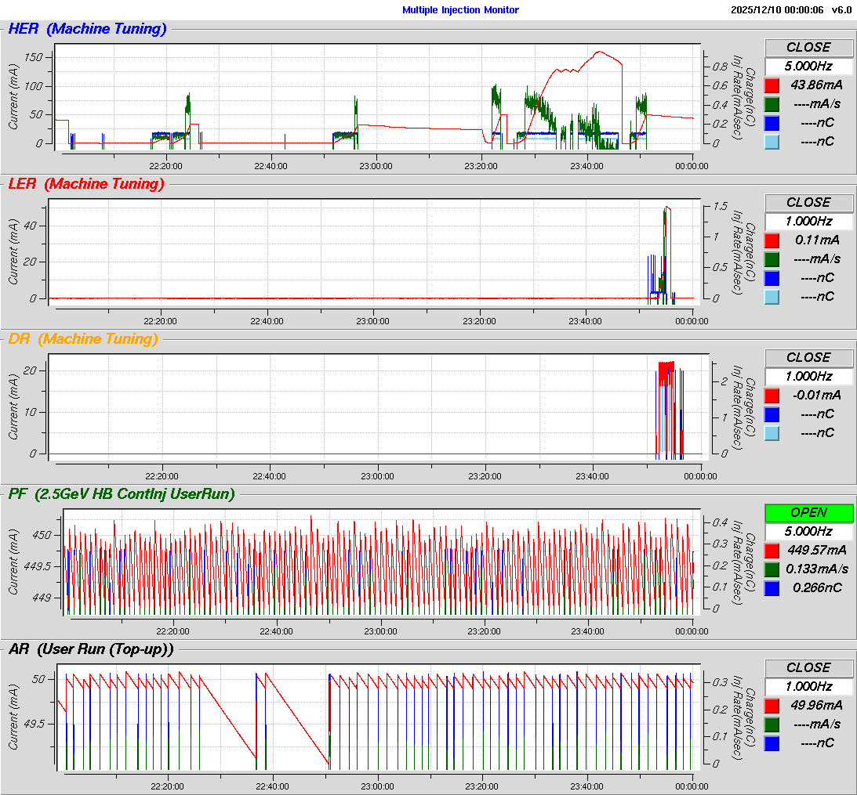Click the DR light blue charge swatch
This screenshot has height=795, width=857.
point(772,433)
